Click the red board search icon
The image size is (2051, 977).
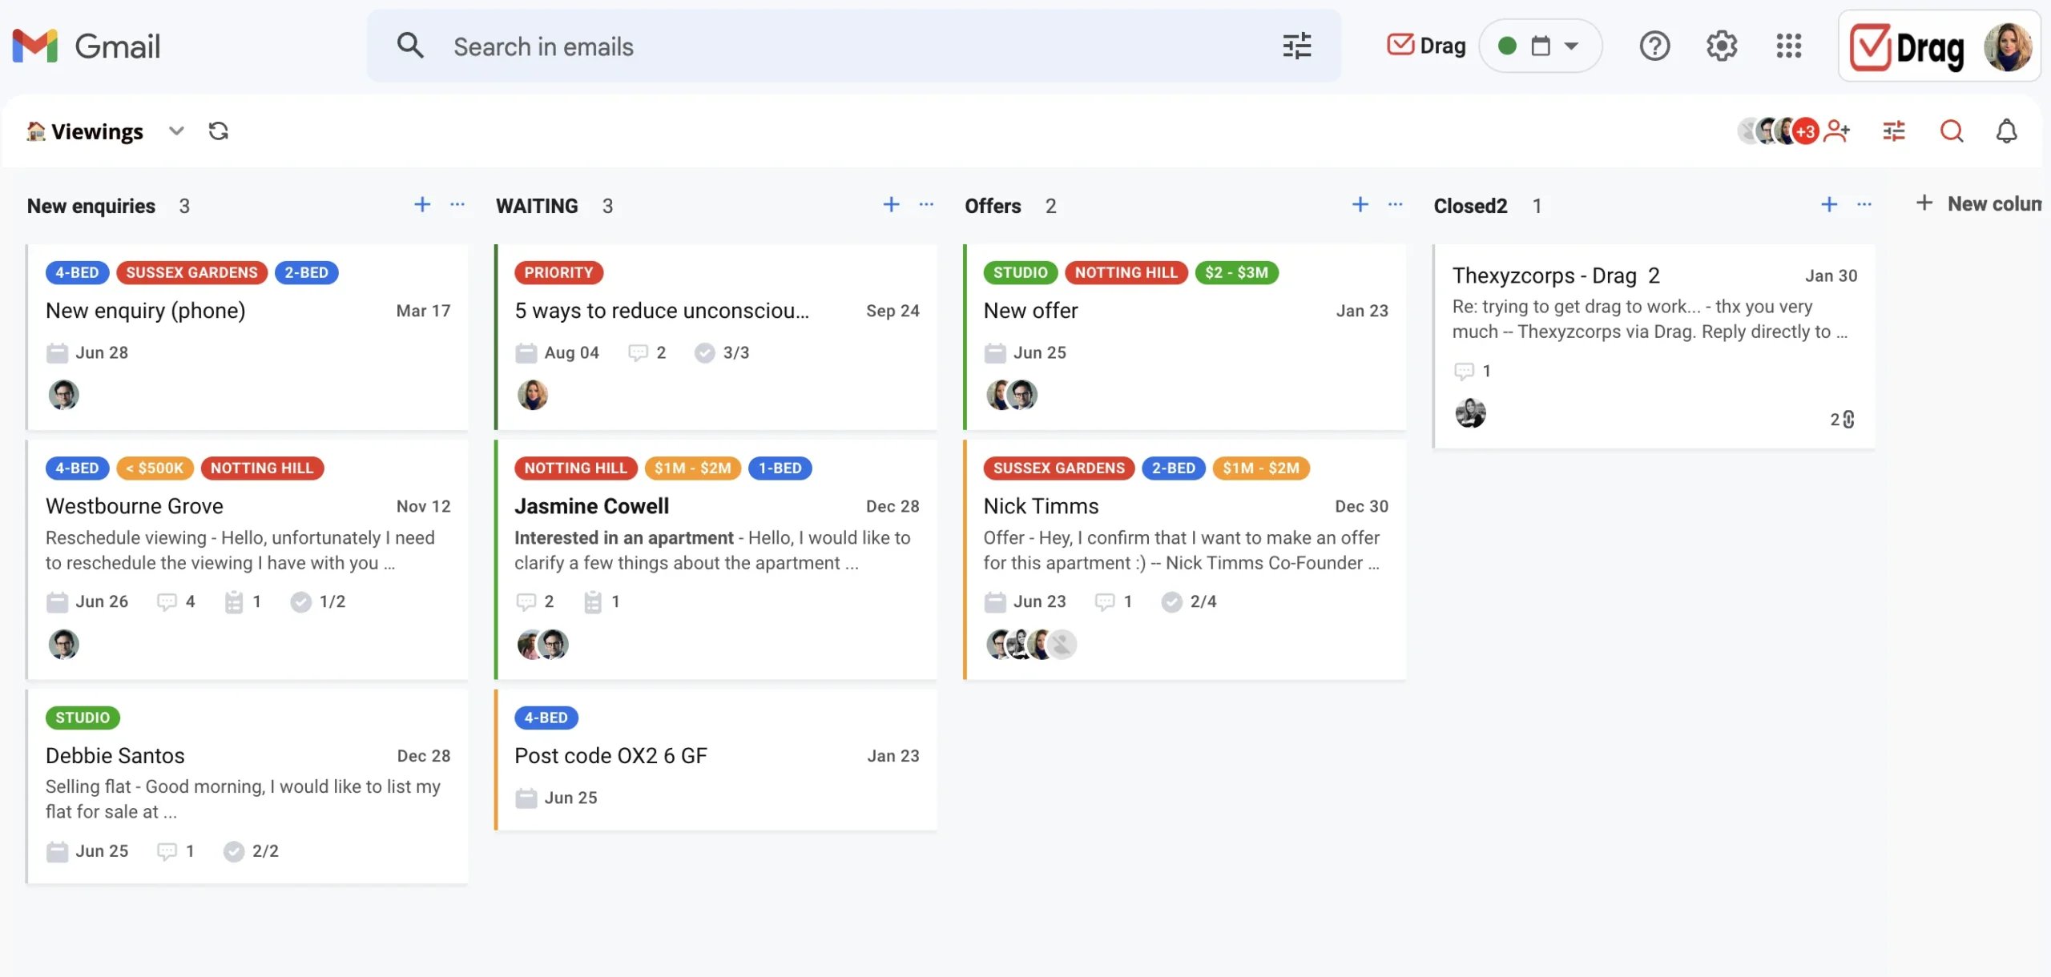[1952, 131]
